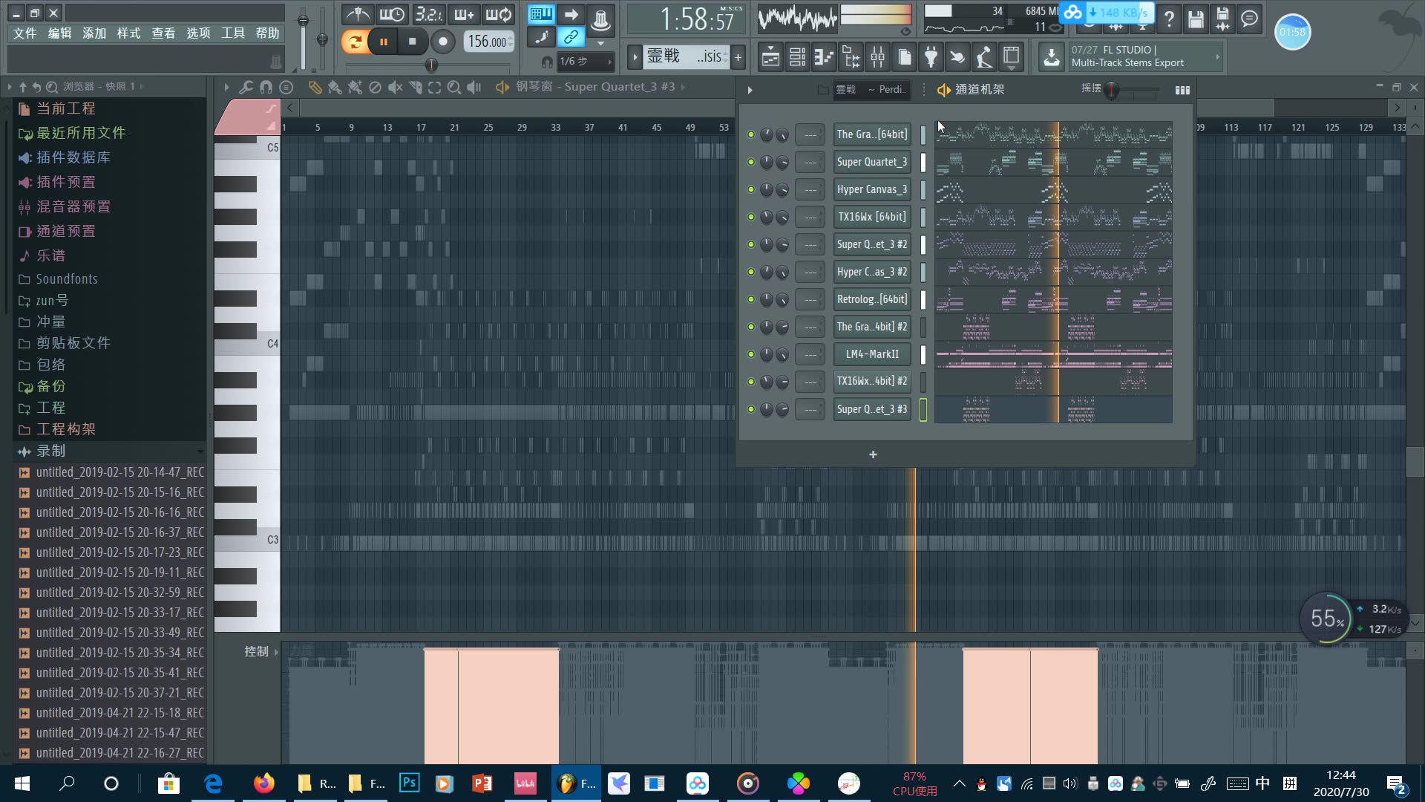
Task: Open the snap 1/6 步 dropdown
Action: click(x=584, y=62)
